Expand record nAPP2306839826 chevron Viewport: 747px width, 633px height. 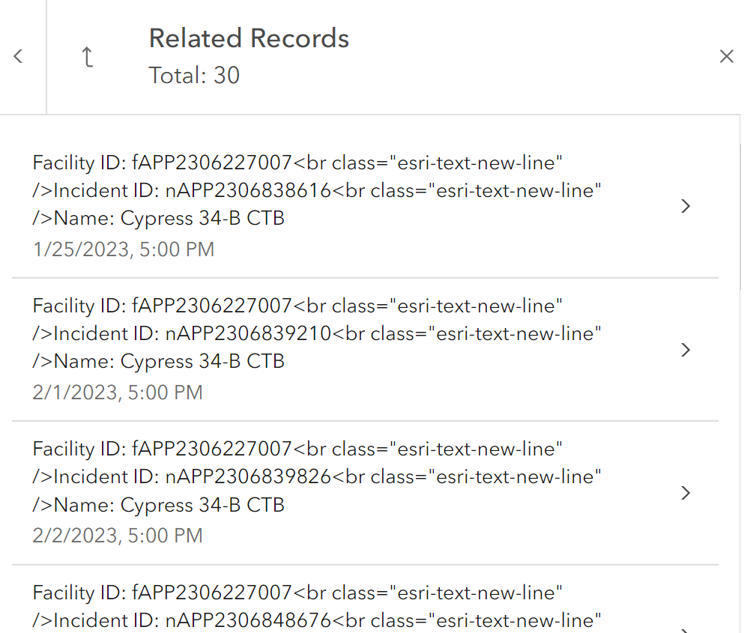pyautogui.click(x=686, y=492)
